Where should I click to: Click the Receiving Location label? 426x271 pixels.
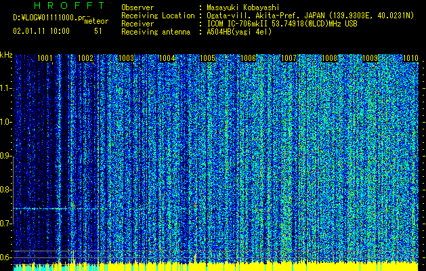[x=158, y=16]
